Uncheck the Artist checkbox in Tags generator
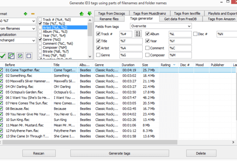 98,48
